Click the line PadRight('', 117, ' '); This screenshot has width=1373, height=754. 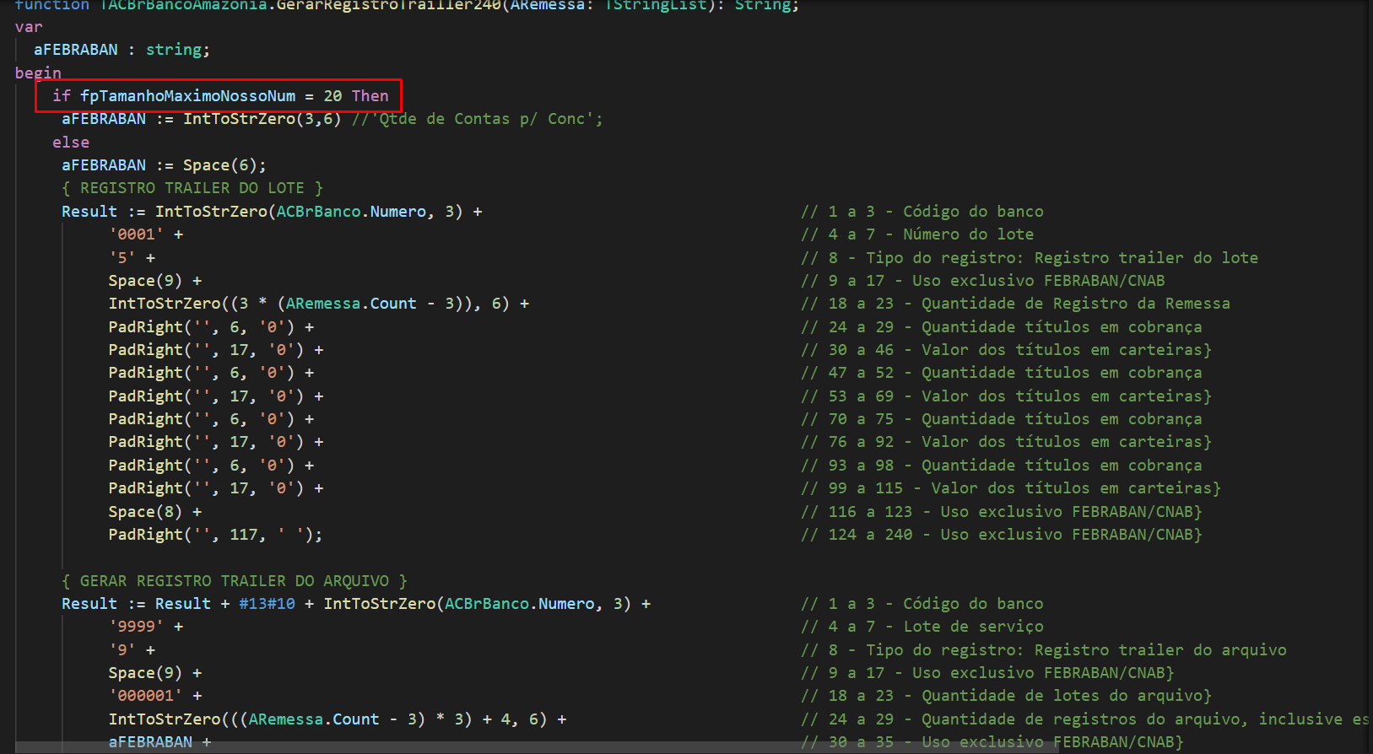click(x=215, y=535)
